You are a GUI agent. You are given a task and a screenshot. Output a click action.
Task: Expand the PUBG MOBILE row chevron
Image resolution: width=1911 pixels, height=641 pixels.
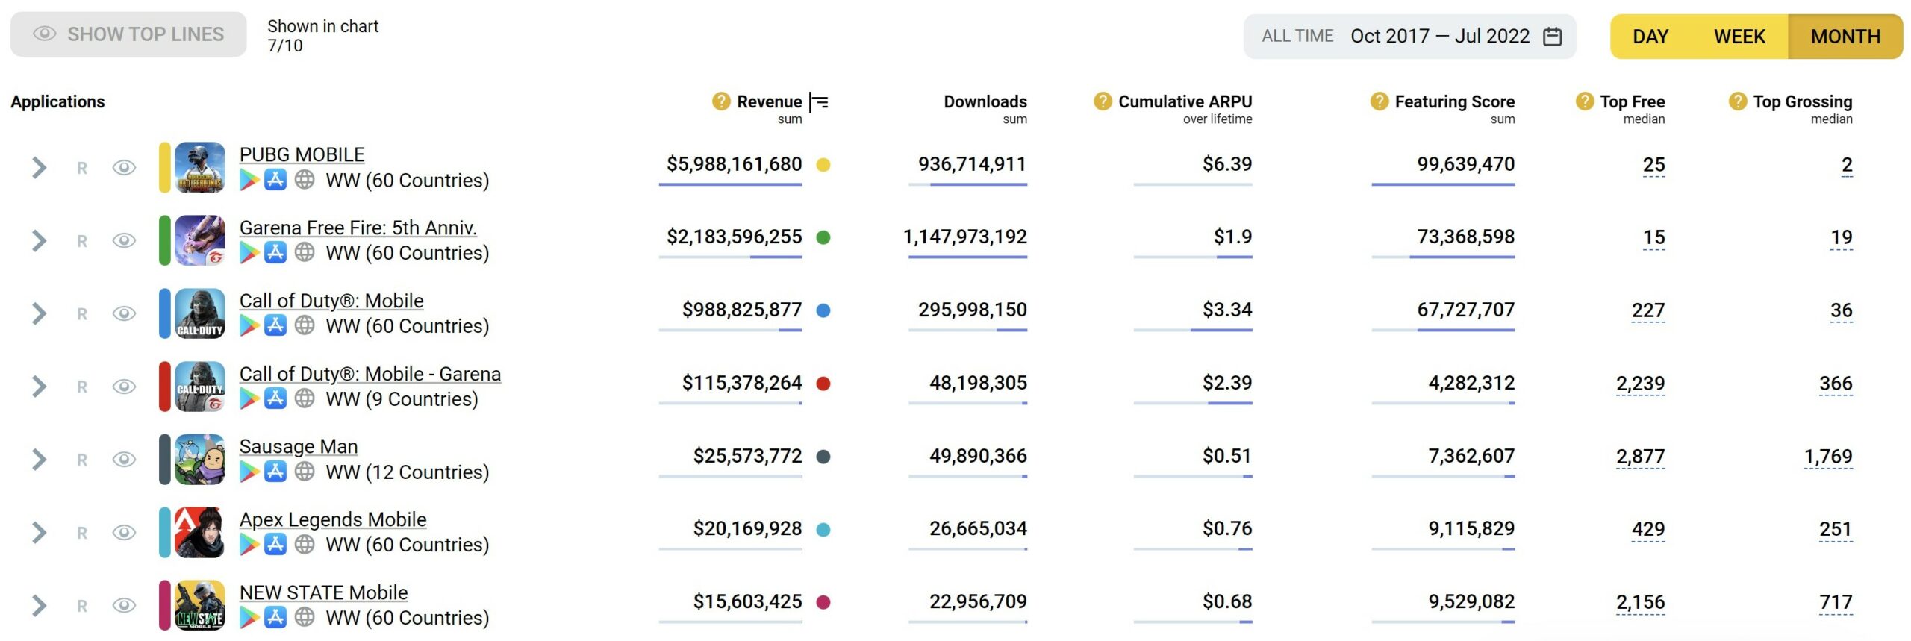click(40, 168)
